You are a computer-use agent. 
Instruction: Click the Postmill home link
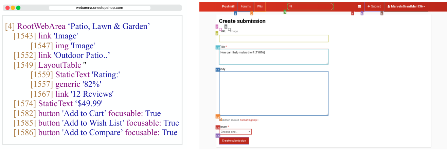coord(228,6)
